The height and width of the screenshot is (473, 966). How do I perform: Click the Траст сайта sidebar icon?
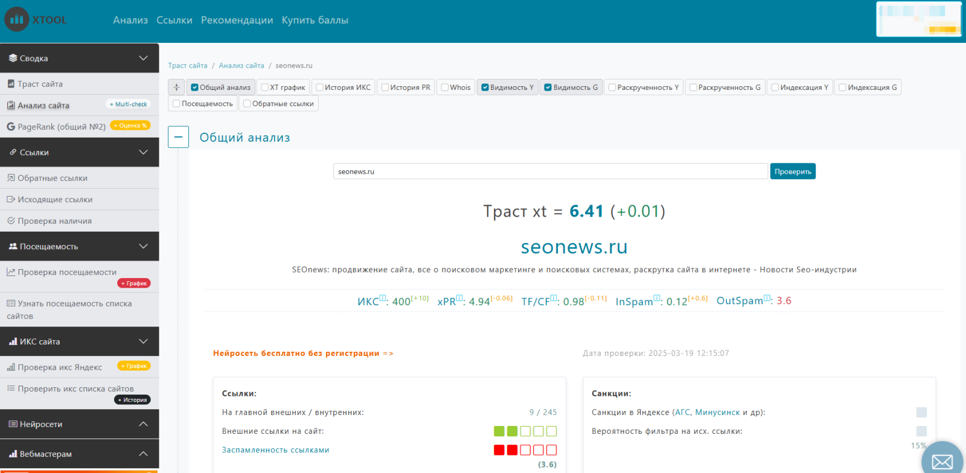(x=11, y=84)
